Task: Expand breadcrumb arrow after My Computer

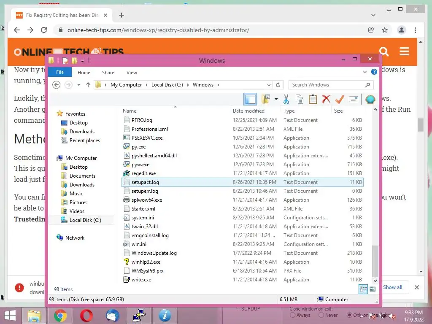Action: [146, 85]
